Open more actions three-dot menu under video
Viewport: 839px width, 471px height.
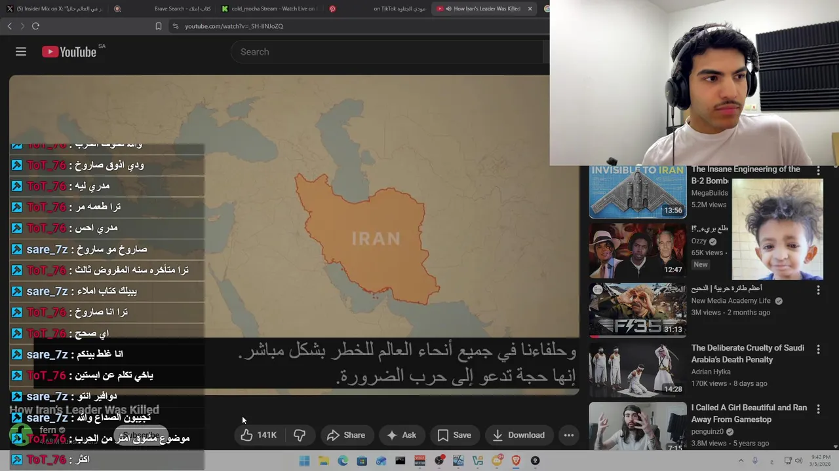click(x=569, y=435)
